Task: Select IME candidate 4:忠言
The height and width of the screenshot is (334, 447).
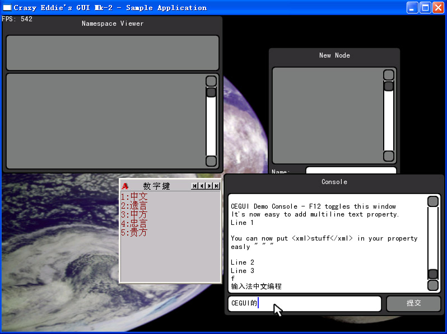Action: tap(134, 224)
